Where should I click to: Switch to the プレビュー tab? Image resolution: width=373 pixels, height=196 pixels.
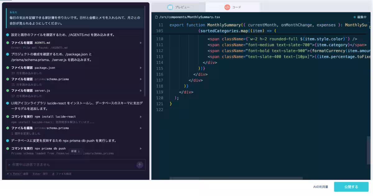178,7
